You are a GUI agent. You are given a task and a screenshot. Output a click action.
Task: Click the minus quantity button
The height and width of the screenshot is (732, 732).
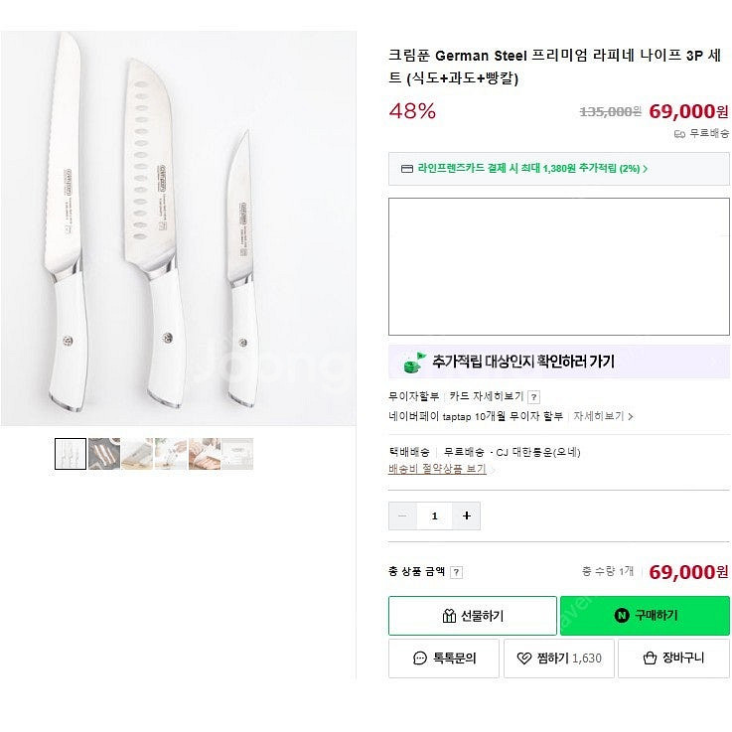pos(402,515)
